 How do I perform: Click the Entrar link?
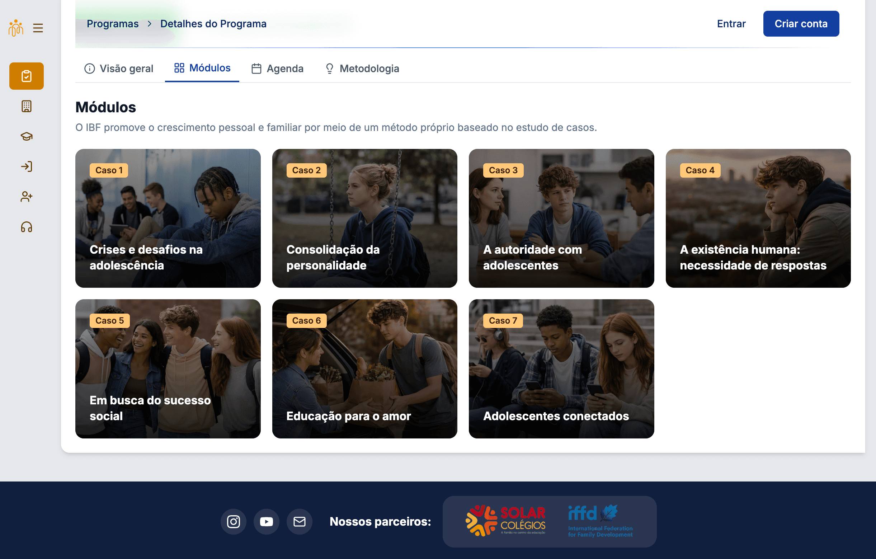click(x=731, y=24)
